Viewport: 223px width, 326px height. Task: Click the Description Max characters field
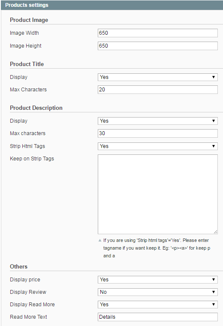point(158,133)
